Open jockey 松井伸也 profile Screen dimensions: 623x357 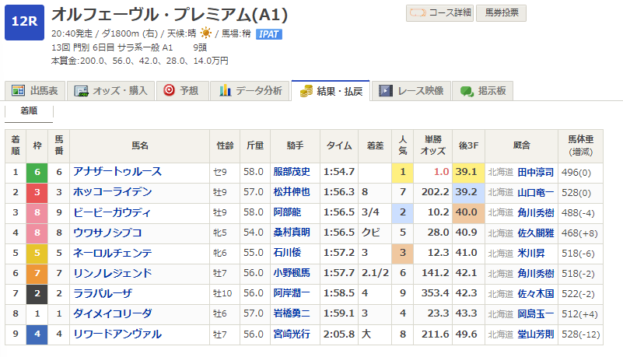click(292, 192)
